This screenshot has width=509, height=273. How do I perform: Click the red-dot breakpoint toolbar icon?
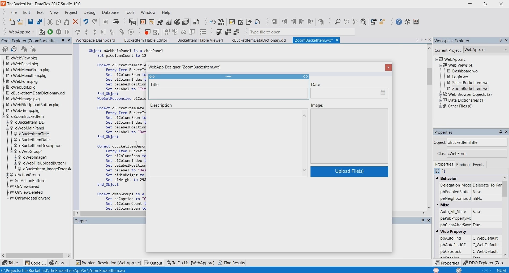click(x=148, y=32)
